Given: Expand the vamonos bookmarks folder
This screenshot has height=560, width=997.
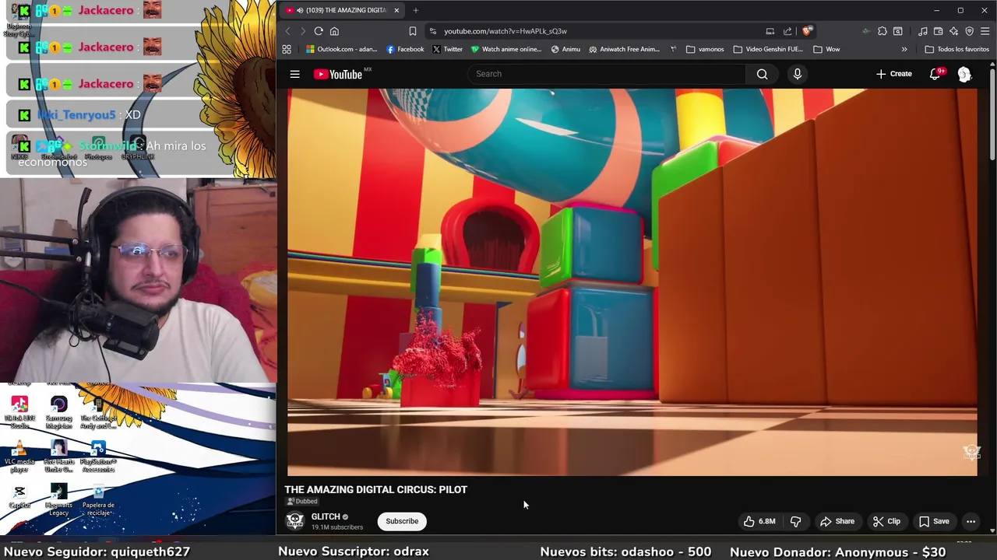Looking at the screenshot, I should 705,49.
